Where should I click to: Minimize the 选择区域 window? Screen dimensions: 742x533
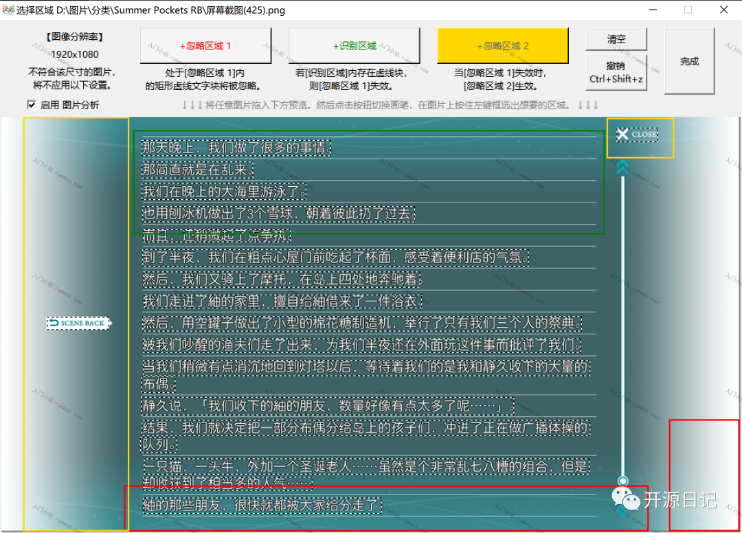click(651, 10)
